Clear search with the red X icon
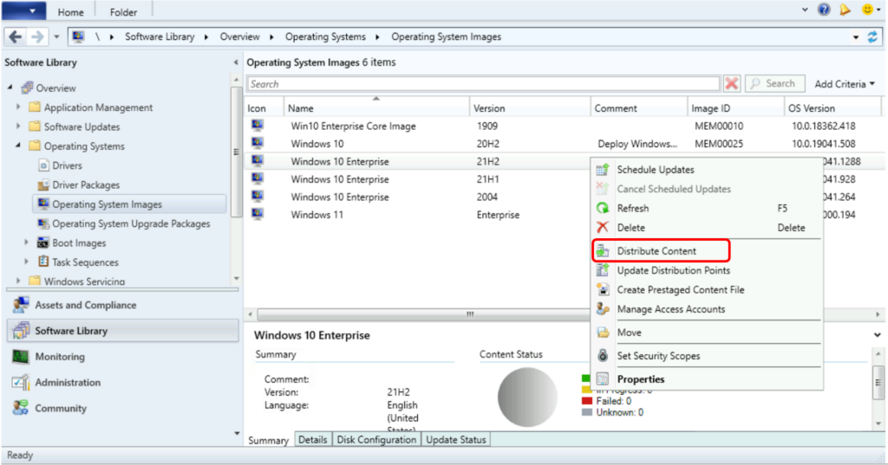This screenshot has height=465, width=888. coord(732,84)
